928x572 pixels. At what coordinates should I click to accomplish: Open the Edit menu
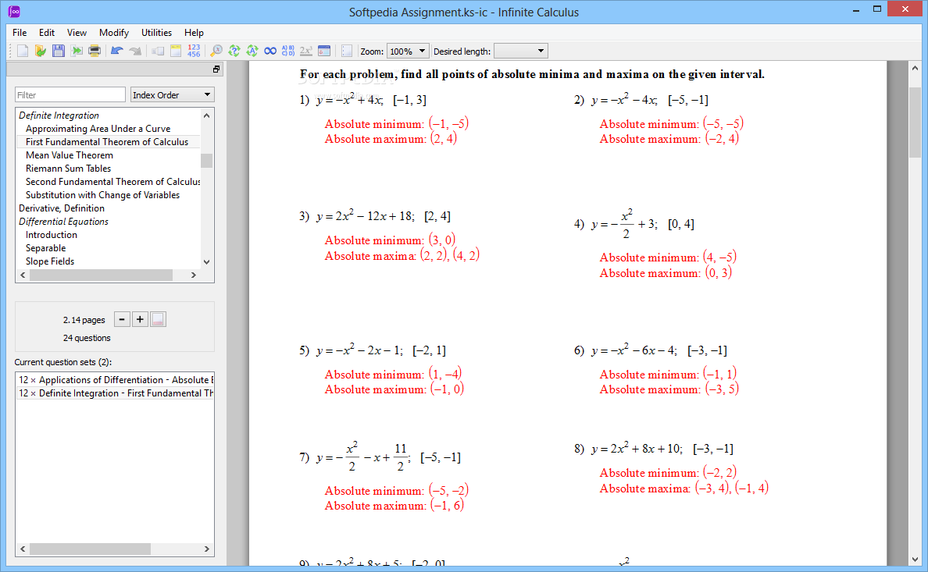pos(47,33)
